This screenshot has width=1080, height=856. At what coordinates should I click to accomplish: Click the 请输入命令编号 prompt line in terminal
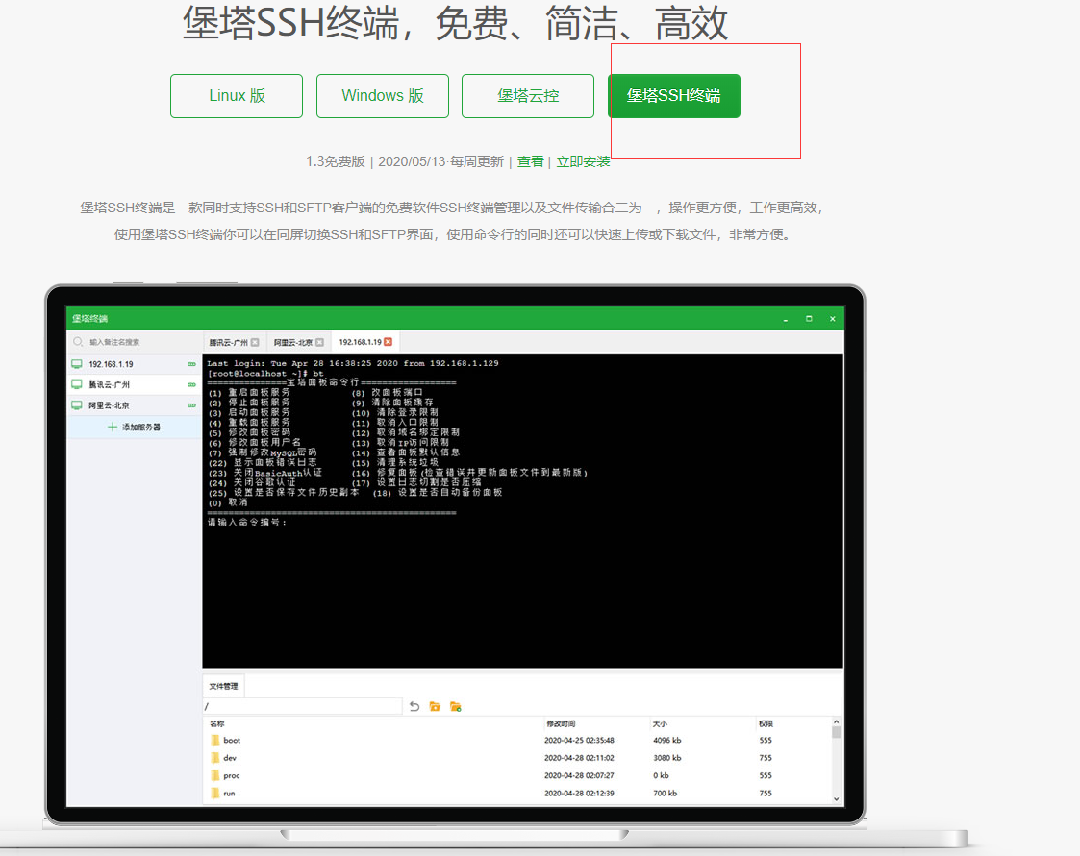pyautogui.click(x=246, y=523)
